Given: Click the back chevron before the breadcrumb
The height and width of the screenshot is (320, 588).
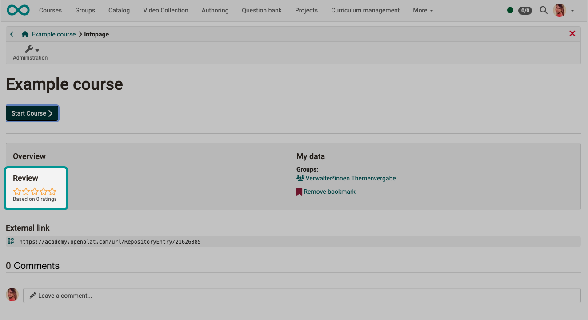Looking at the screenshot, I should [12, 34].
